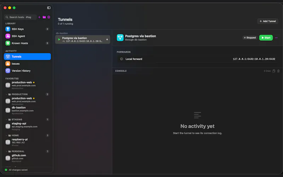Click the STAGING folder icon
This screenshot has height=177, width=283.
(10, 120)
